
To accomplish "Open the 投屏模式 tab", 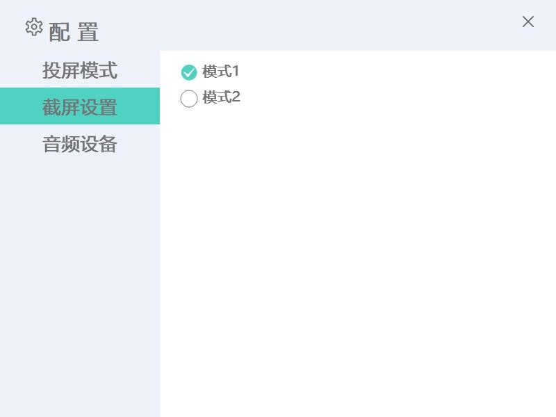I will point(80,69).
